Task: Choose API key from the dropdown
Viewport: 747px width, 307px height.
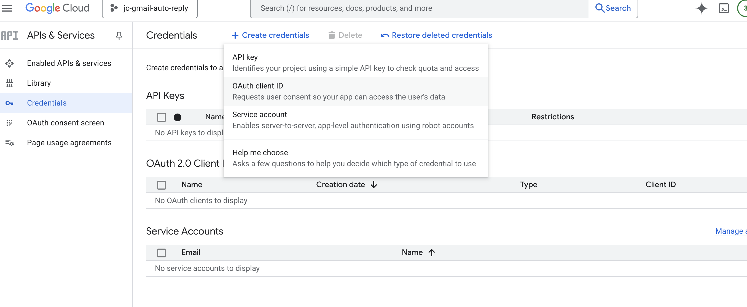Action: pos(356,63)
